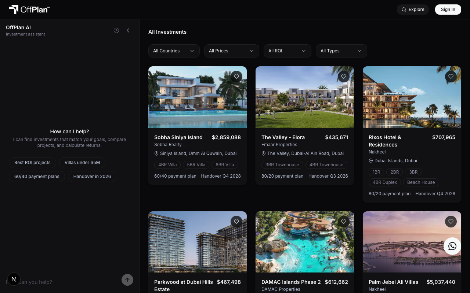Click the 3BR tag on Rixos
470x293 pixels.
(x=413, y=172)
